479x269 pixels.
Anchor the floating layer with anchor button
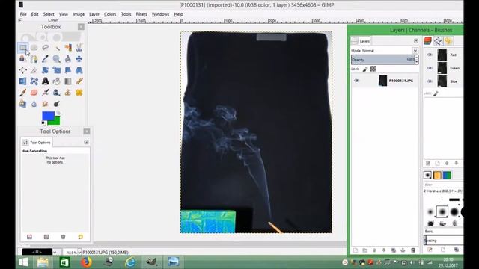(x=403, y=250)
